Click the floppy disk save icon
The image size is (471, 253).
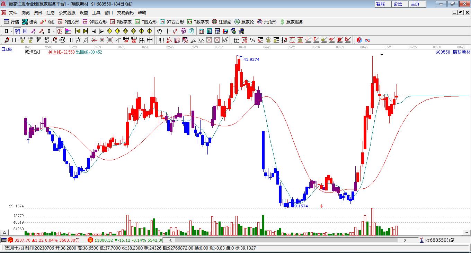click(x=225, y=31)
